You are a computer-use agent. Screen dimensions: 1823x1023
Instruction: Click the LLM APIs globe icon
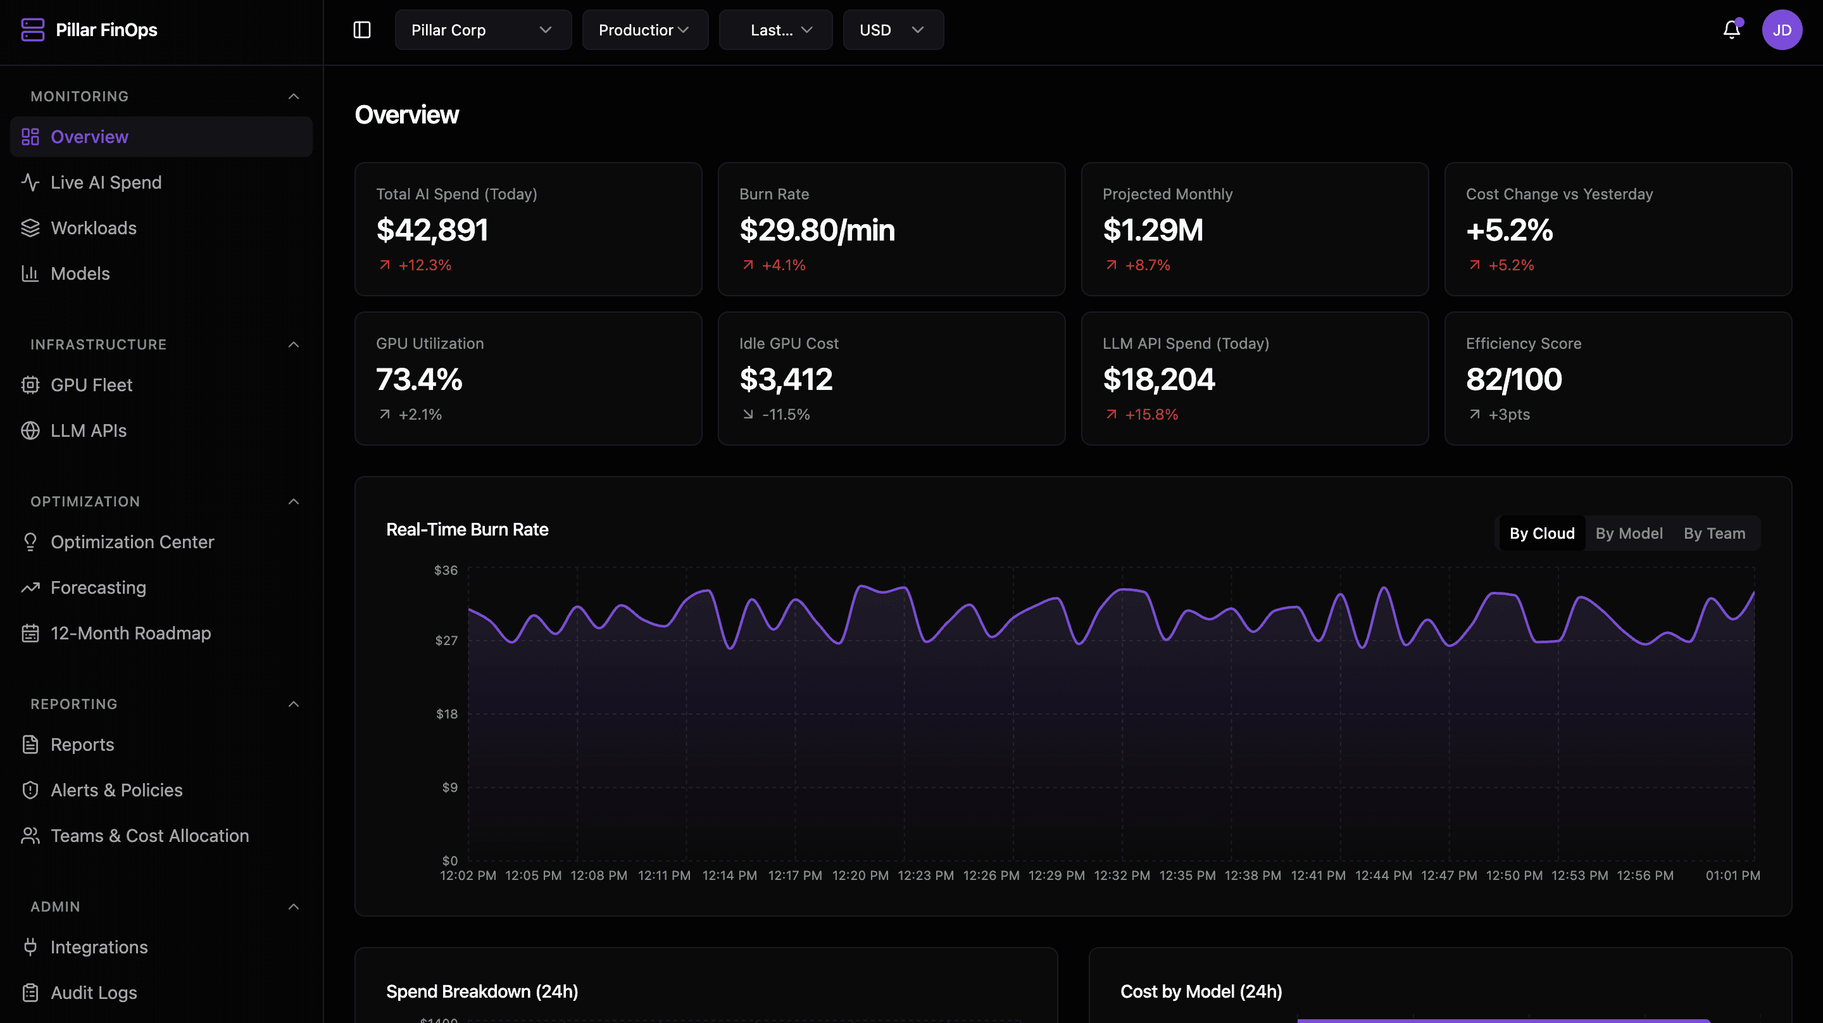[x=30, y=430]
